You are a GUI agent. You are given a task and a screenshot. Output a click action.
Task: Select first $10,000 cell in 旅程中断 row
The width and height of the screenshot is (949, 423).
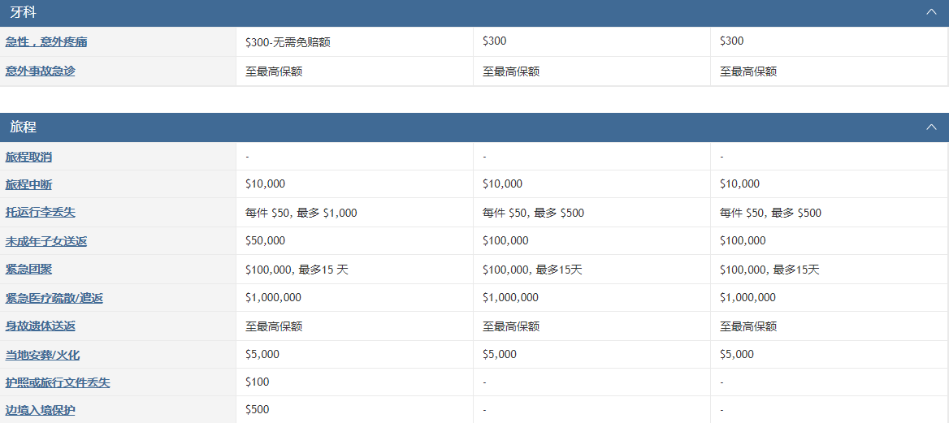(x=355, y=184)
